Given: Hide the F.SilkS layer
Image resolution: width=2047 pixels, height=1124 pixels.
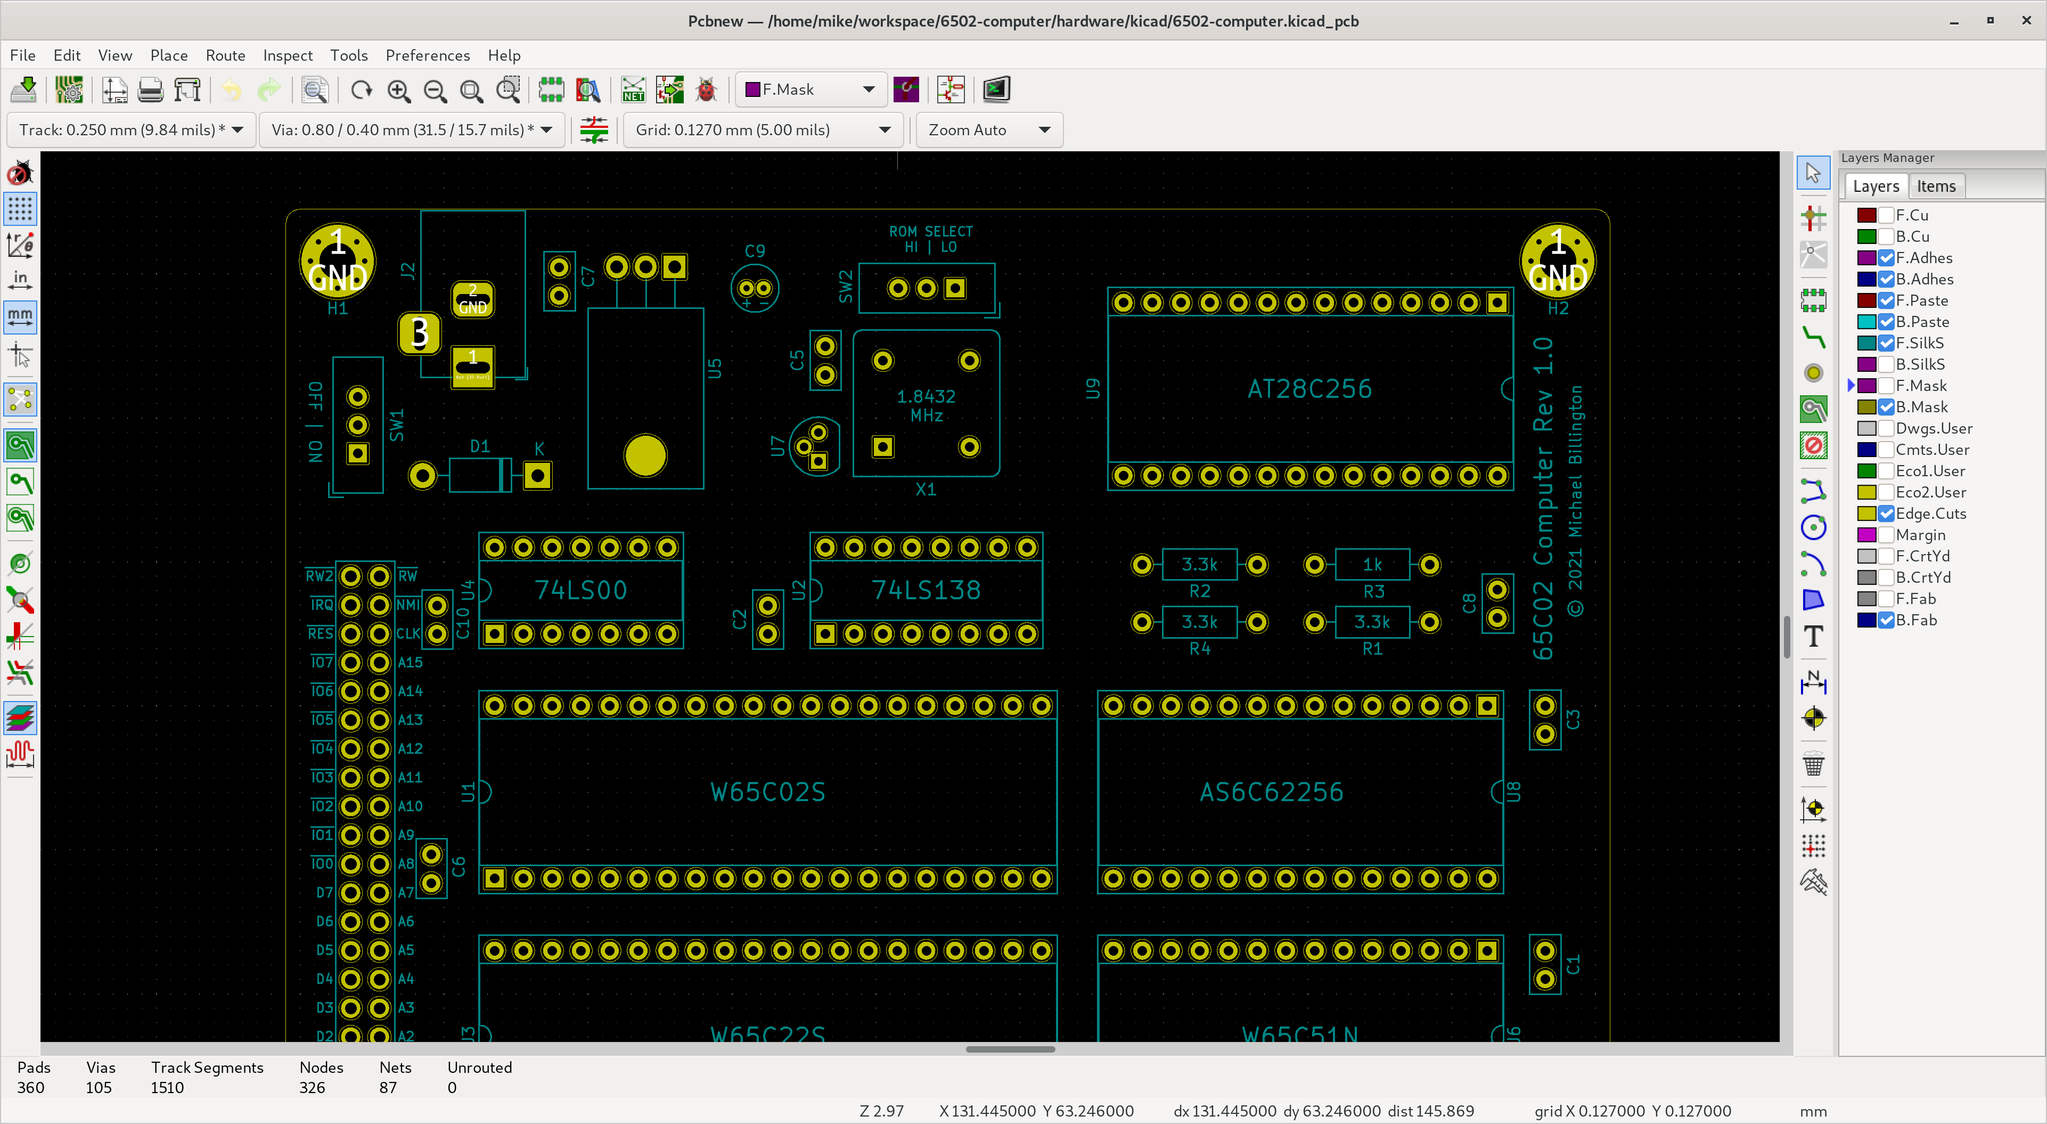Looking at the screenshot, I should 1886,344.
